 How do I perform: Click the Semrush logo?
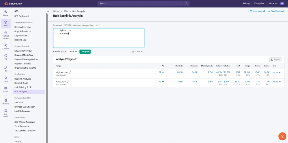click(13, 3)
